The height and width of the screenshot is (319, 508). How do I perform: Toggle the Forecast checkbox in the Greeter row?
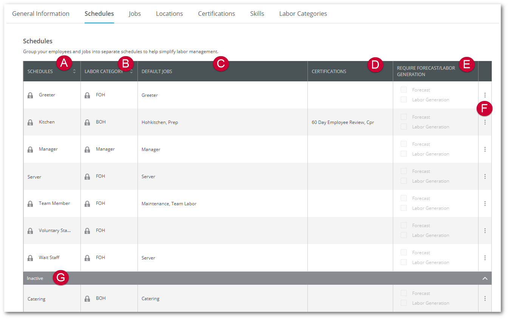404,90
